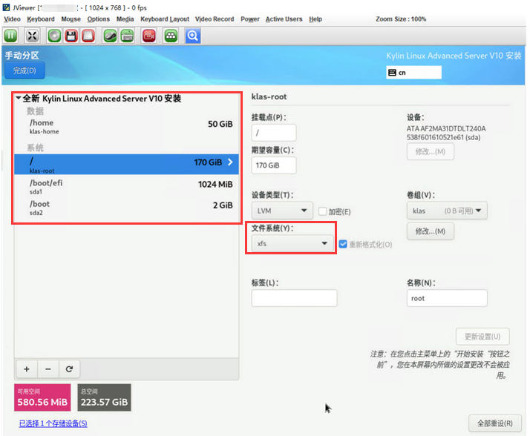Screen dimensions: 530x436
Task: Open the 卷组 klas volume group dropdown
Action: [x=447, y=211]
